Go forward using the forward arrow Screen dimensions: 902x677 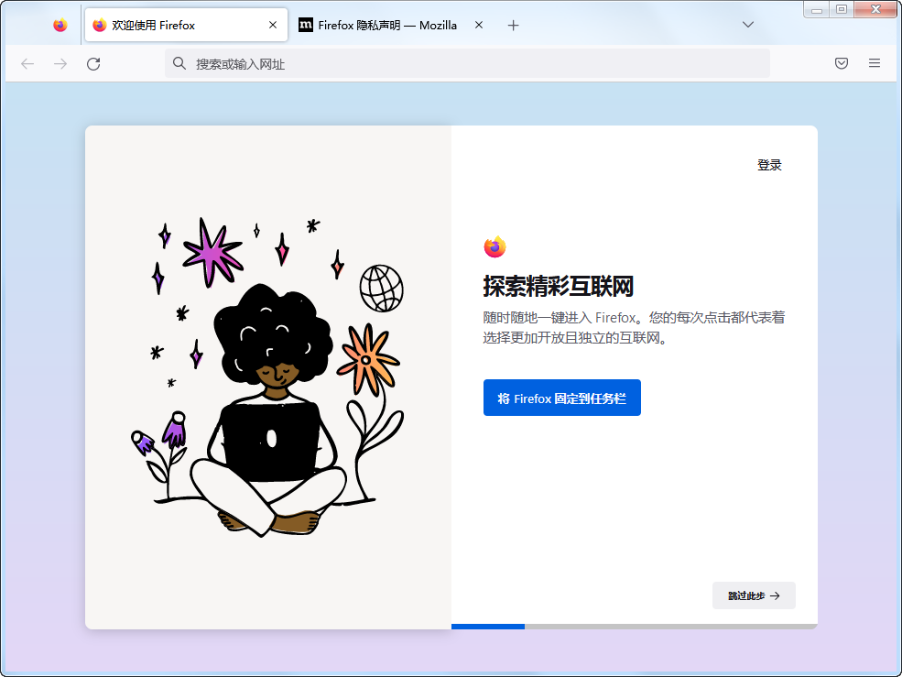pyautogui.click(x=60, y=63)
